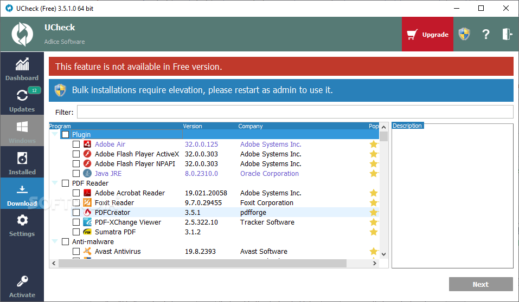Select the Download section
Screen dimensions: 519x302
click(x=22, y=194)
